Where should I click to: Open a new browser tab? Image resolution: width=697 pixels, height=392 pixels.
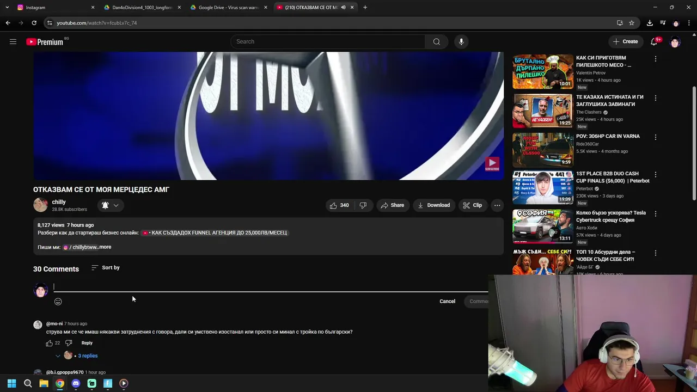click(365, 7)
